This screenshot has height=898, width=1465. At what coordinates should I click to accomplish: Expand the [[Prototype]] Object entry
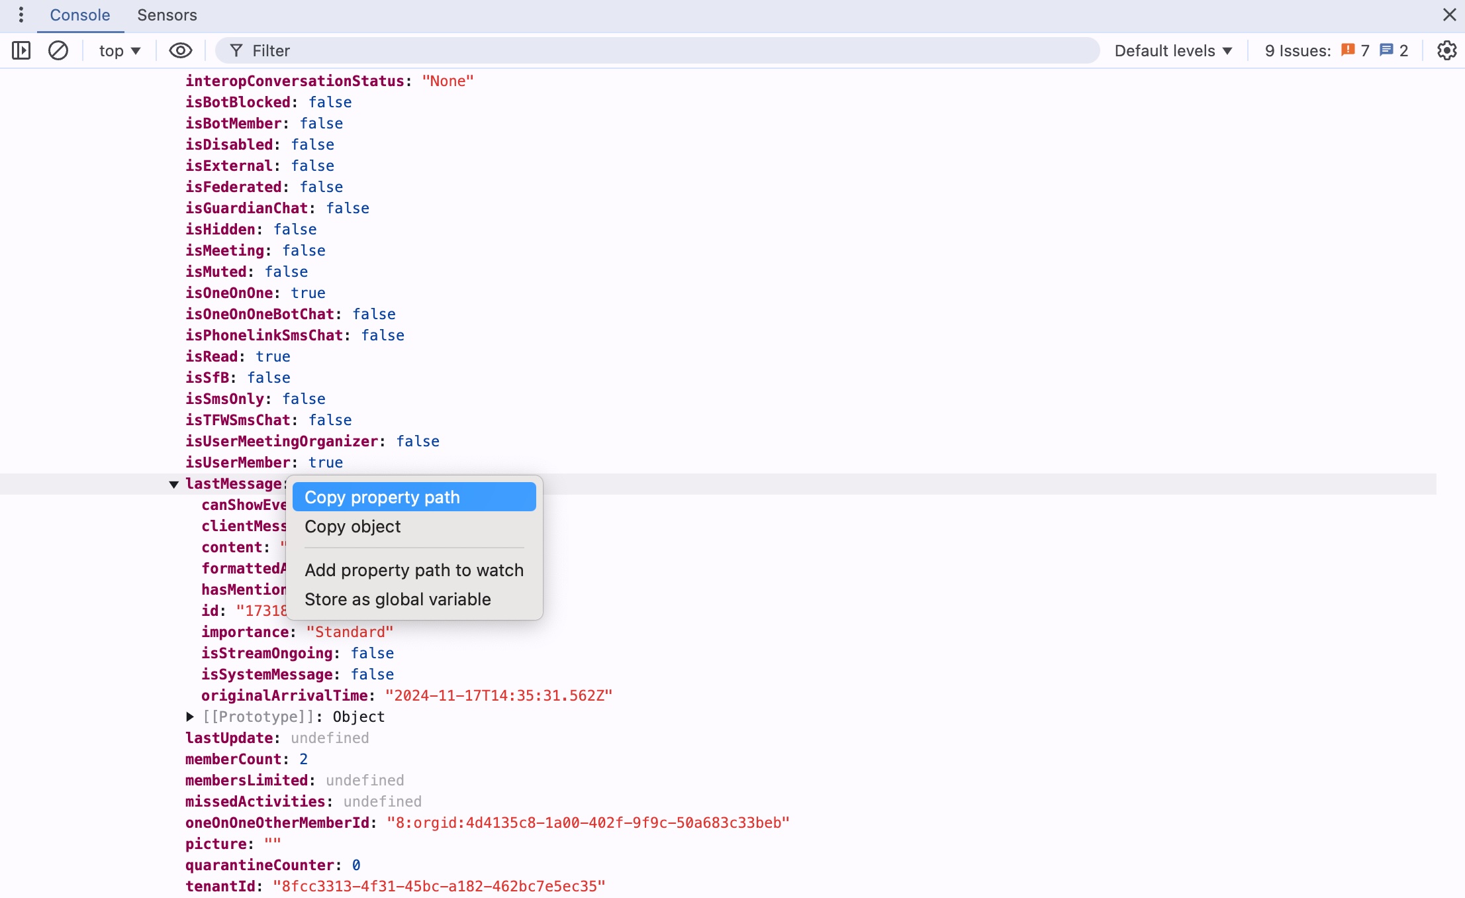pos(190,717)
